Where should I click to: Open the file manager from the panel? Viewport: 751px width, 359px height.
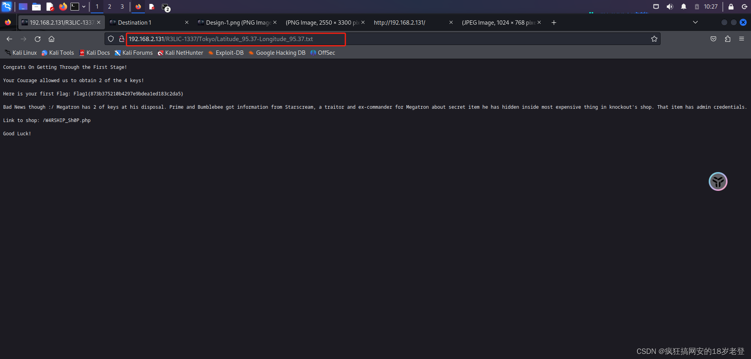36,7
